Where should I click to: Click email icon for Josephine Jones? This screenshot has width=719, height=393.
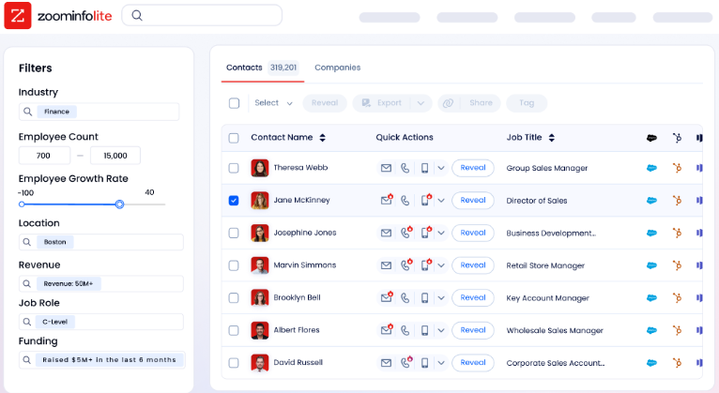pyautogui.click(x=386, y=234)
